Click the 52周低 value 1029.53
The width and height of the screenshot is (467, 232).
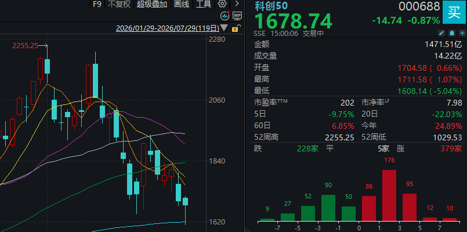pos(448,137)
